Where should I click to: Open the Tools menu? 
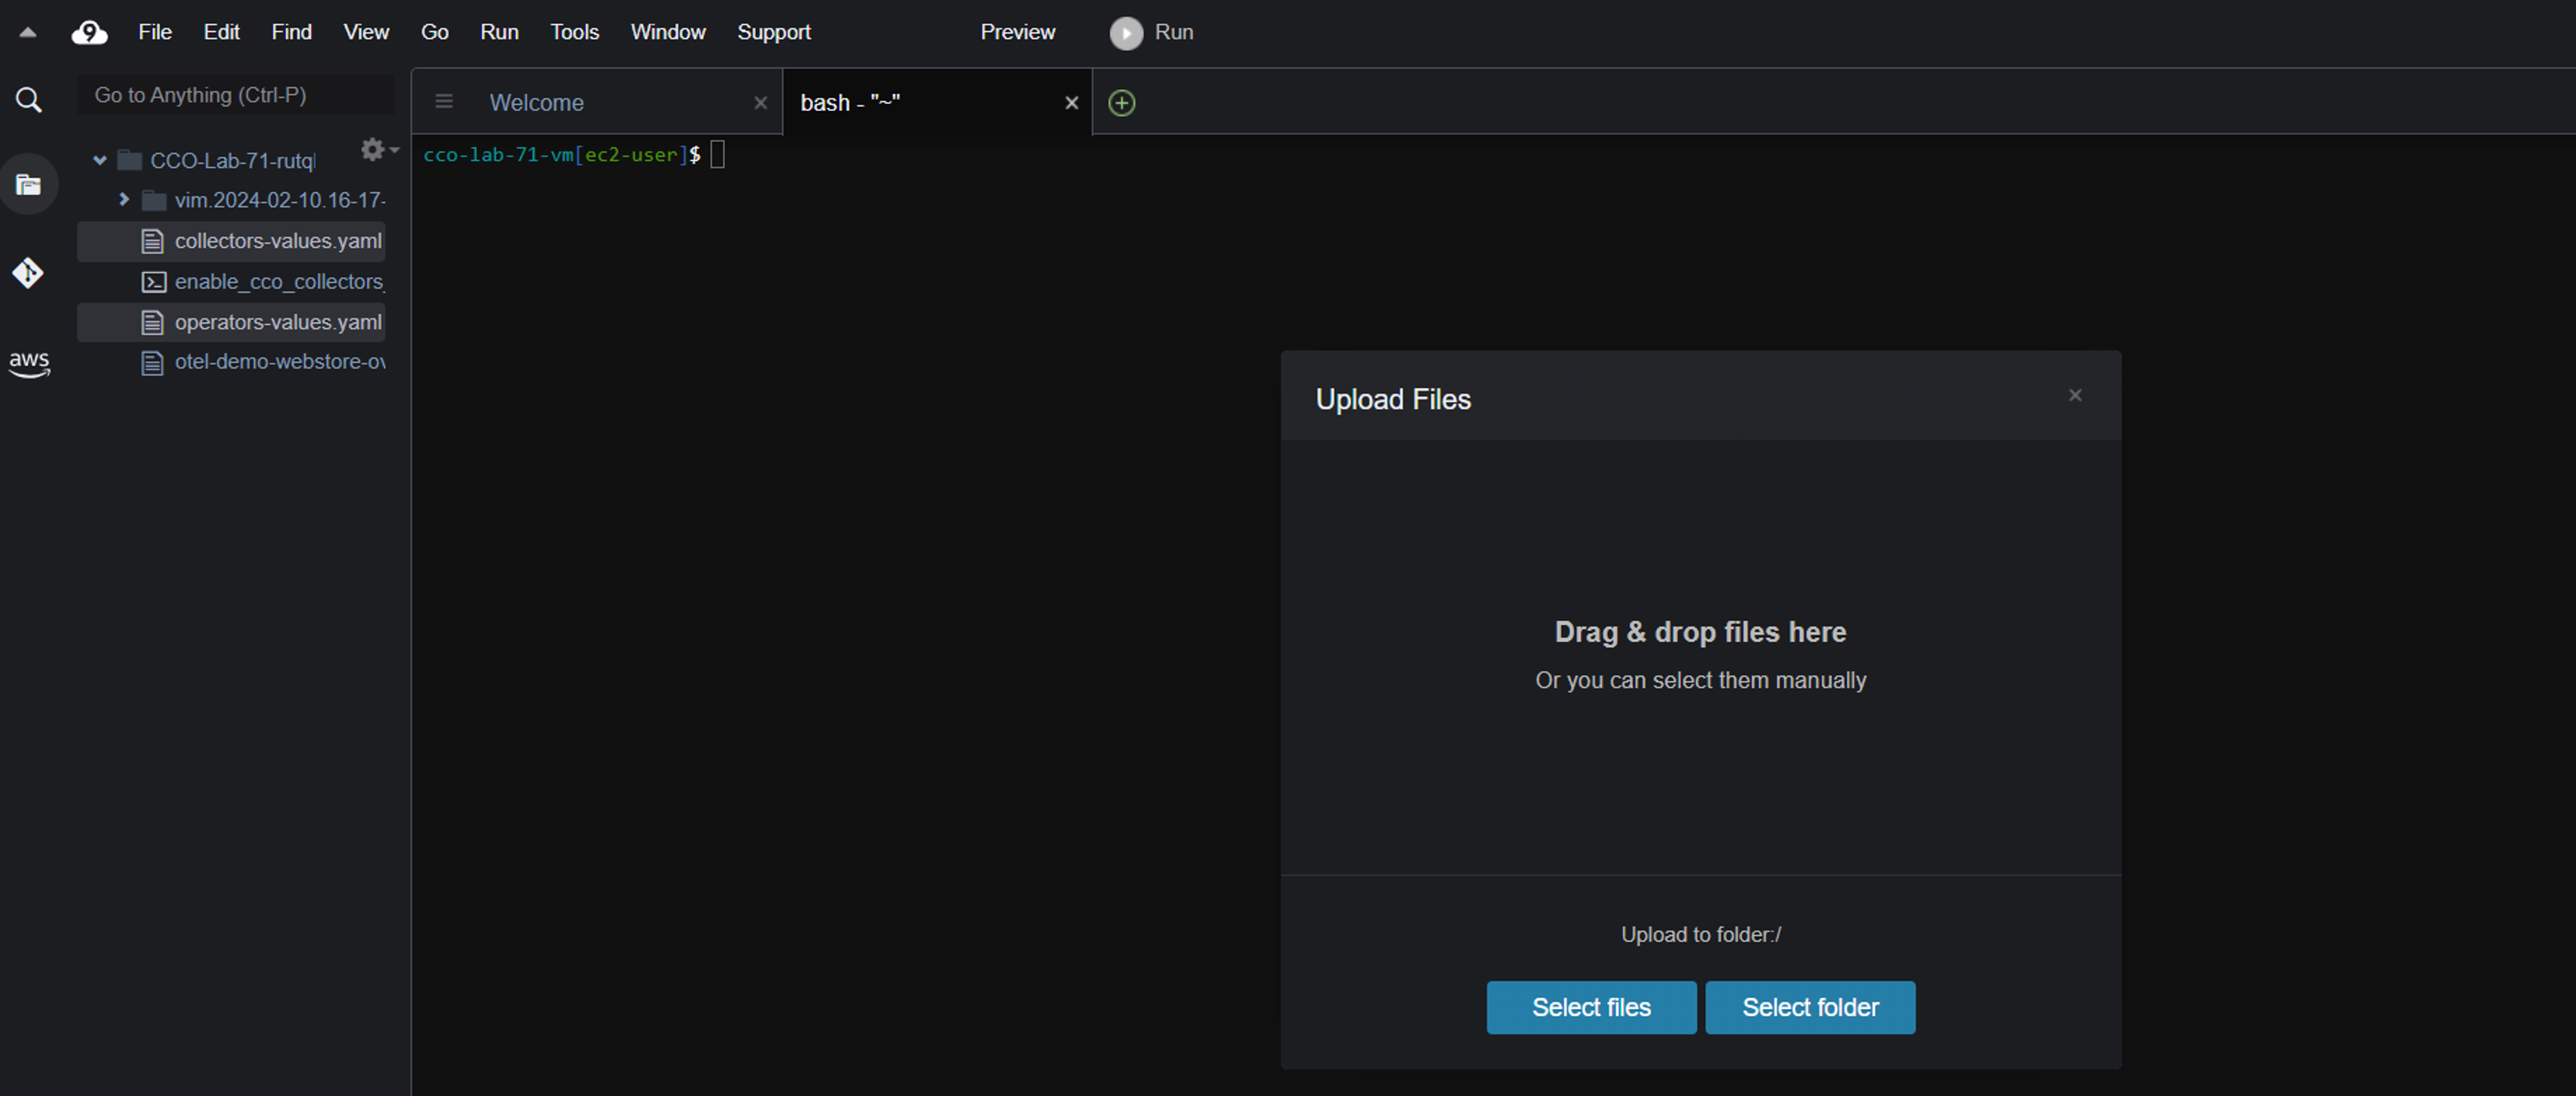click(575, 32)
